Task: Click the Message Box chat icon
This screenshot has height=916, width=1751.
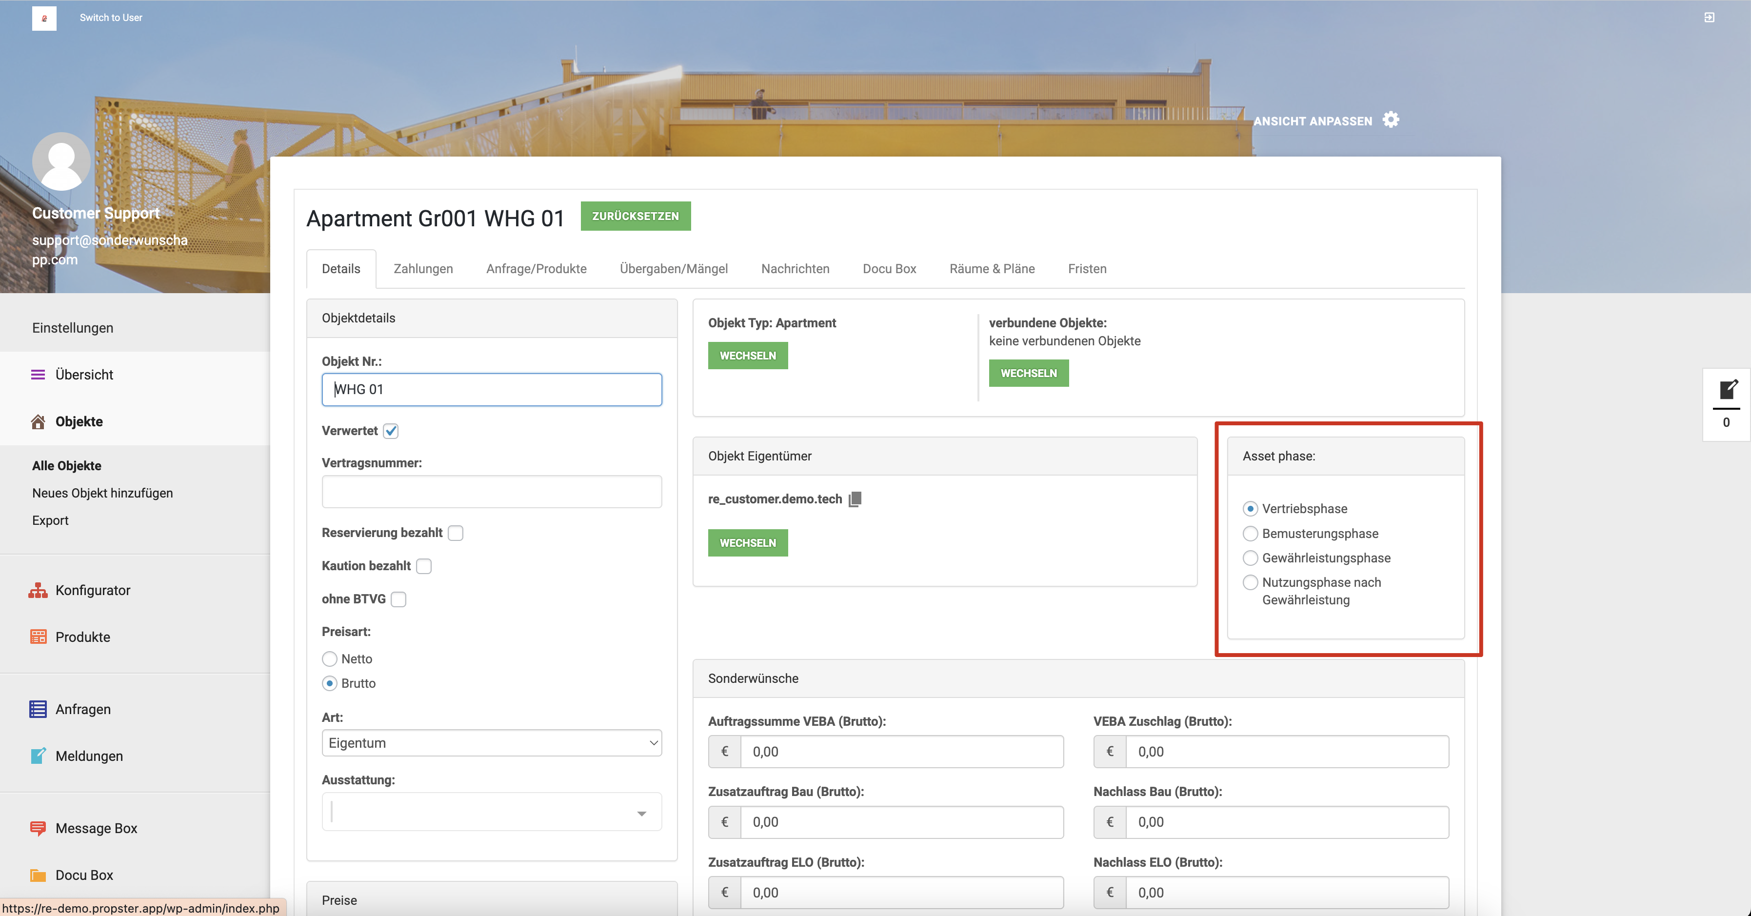Action: pyautogui.click(x=38, y=828)
